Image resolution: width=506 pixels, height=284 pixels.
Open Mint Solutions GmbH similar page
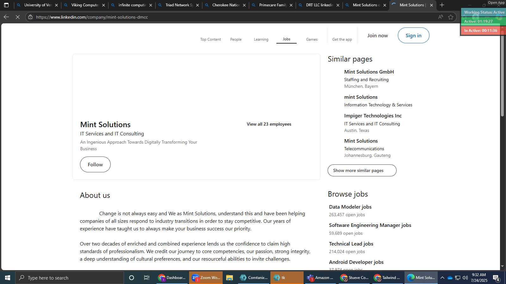tap(369, 72)
